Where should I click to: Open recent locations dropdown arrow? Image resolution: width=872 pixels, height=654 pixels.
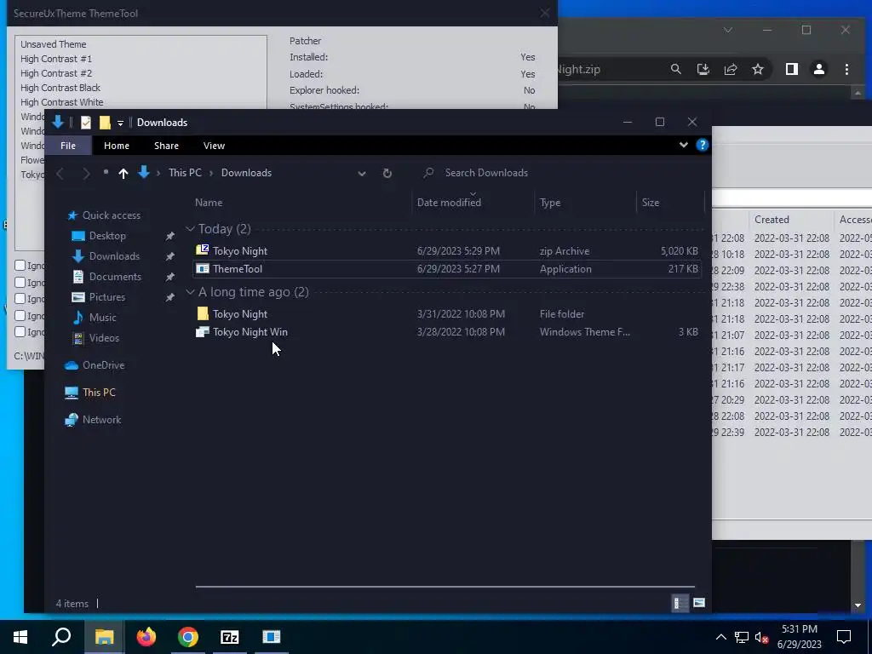tap(106, 172)
